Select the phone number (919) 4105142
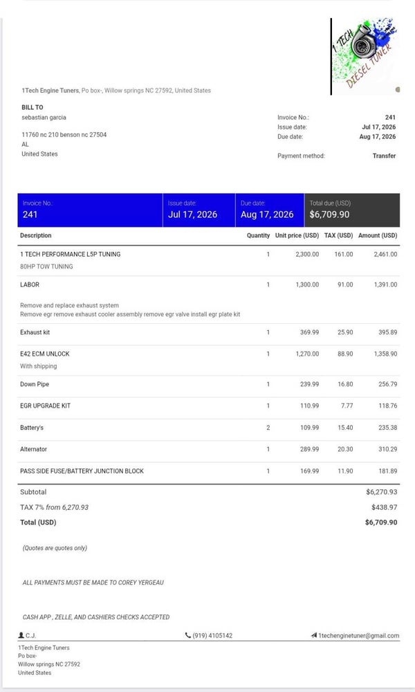 (x=212, y=635)
